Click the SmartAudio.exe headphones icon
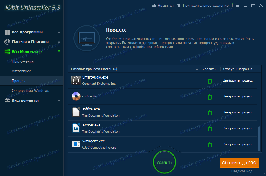 76,80
